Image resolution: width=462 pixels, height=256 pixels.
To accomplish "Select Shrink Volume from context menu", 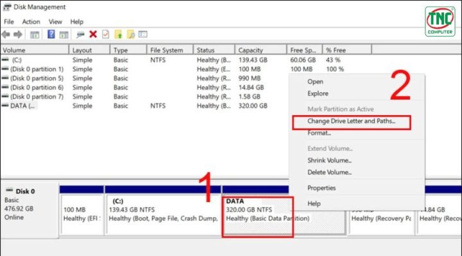I will [x=329, y=160].
